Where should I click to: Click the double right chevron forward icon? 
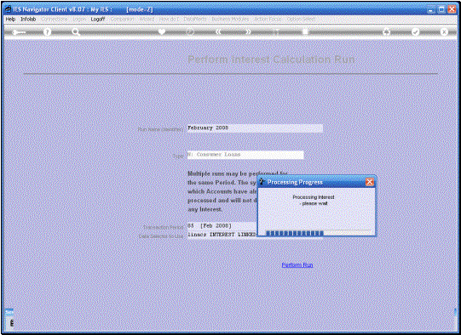(248, 31)
